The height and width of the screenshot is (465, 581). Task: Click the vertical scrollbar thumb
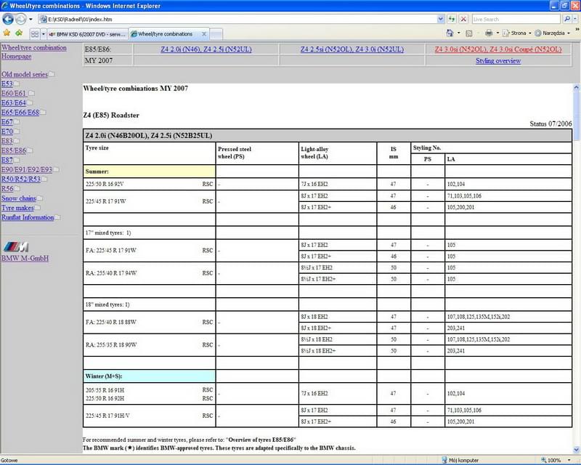click(576, 116)
